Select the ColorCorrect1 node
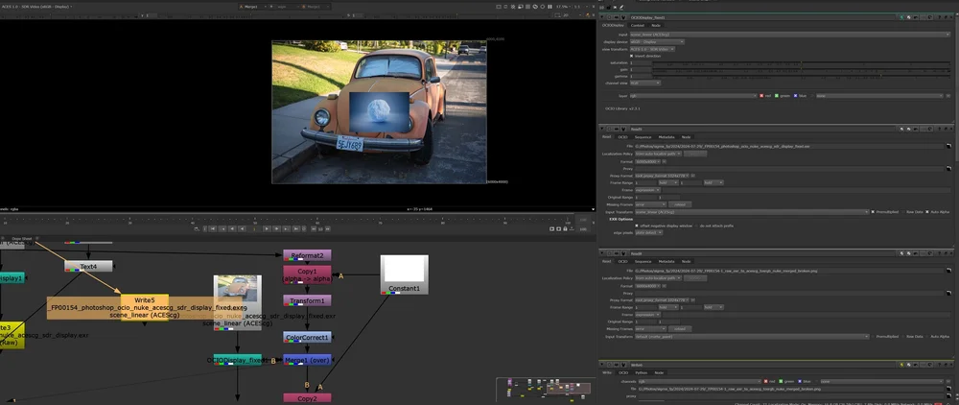The width and height of the screenshot is (959, 405). click(x=307, y=337)
